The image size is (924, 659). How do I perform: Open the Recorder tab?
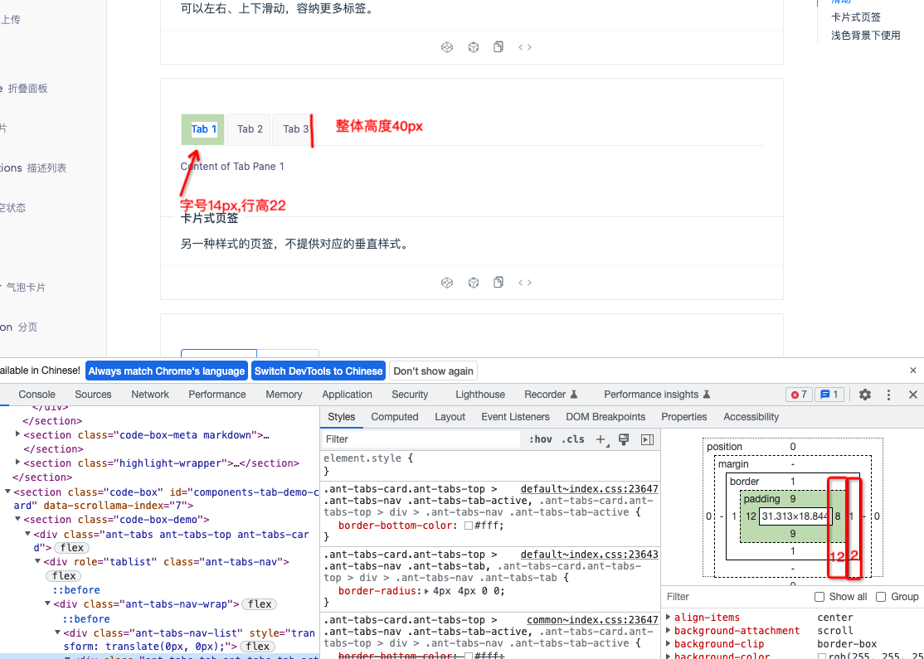pyautogui.click(x=551, y=395)
